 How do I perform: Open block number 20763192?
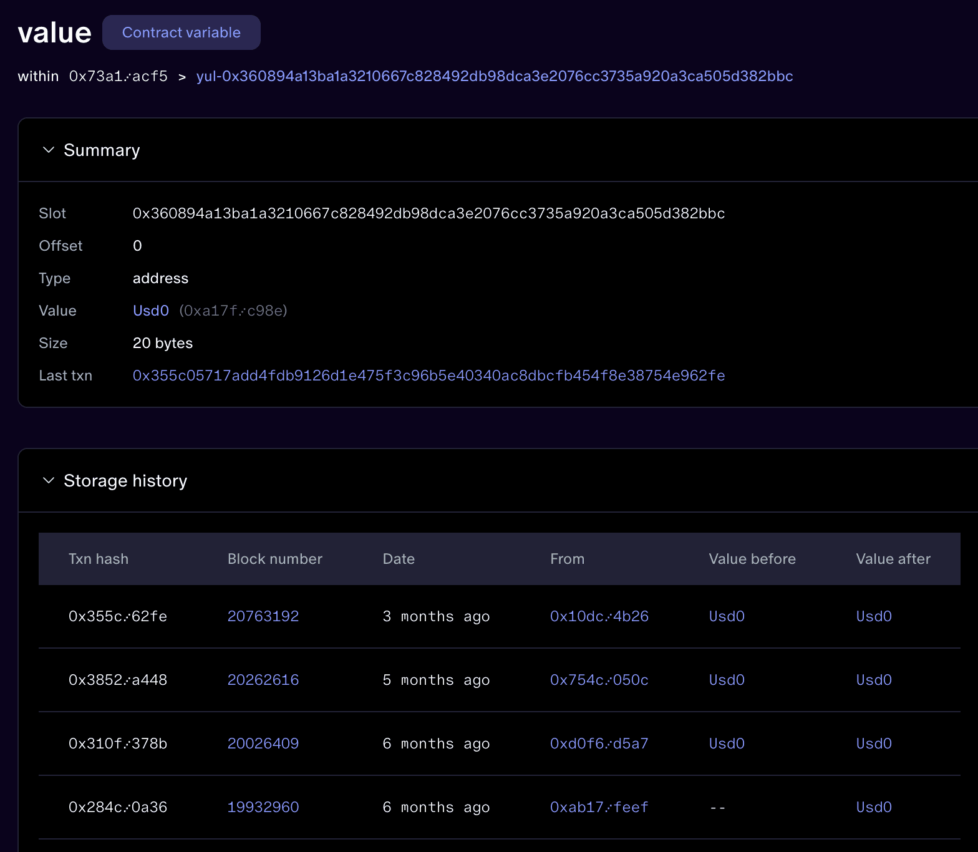[263, 616]
